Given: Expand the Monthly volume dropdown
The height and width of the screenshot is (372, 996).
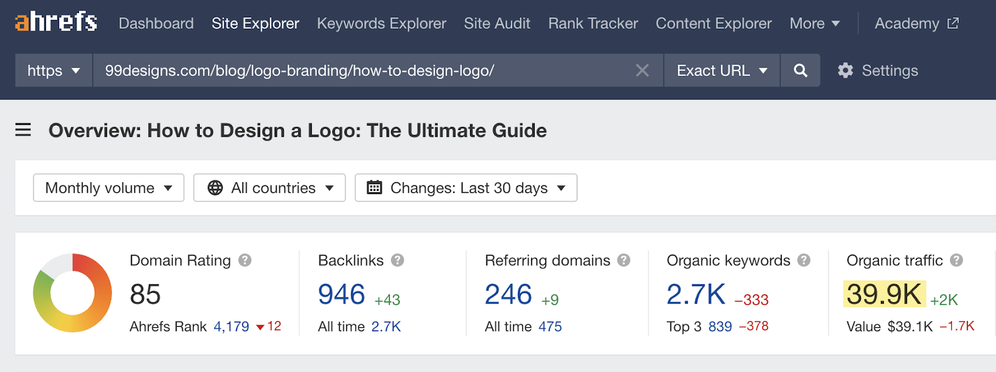Looking at the screenshot, I should click(108, 188).
